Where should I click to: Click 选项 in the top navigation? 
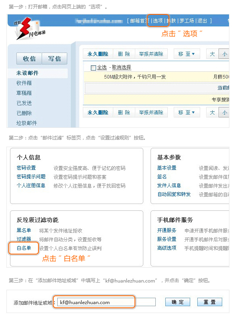(158, 20)
